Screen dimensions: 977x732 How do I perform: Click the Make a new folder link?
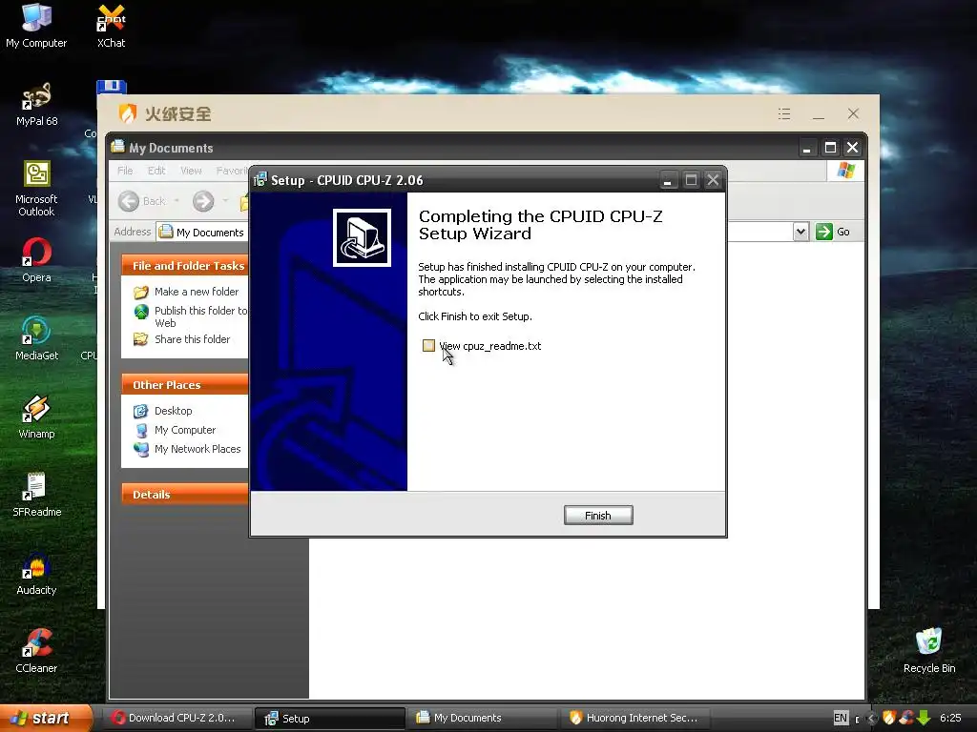coord(197,292)
